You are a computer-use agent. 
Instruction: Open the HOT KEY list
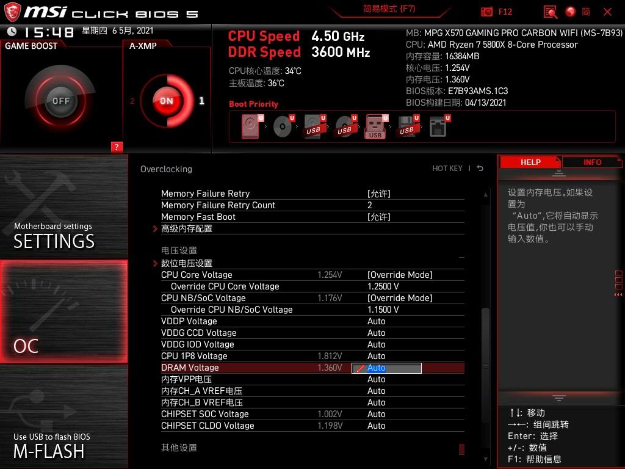447,169
